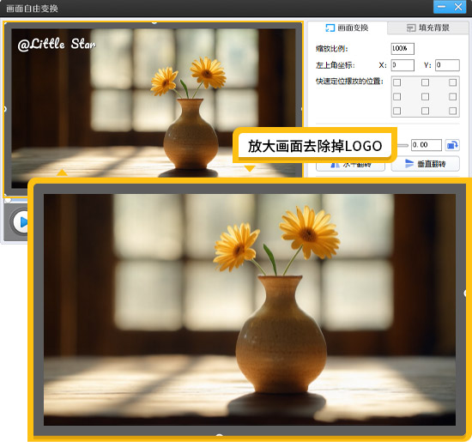Click the rotation angle 0.00 field
Image resolution: width=472 pixels, height=442 pixels.
(x=427, y=145)
